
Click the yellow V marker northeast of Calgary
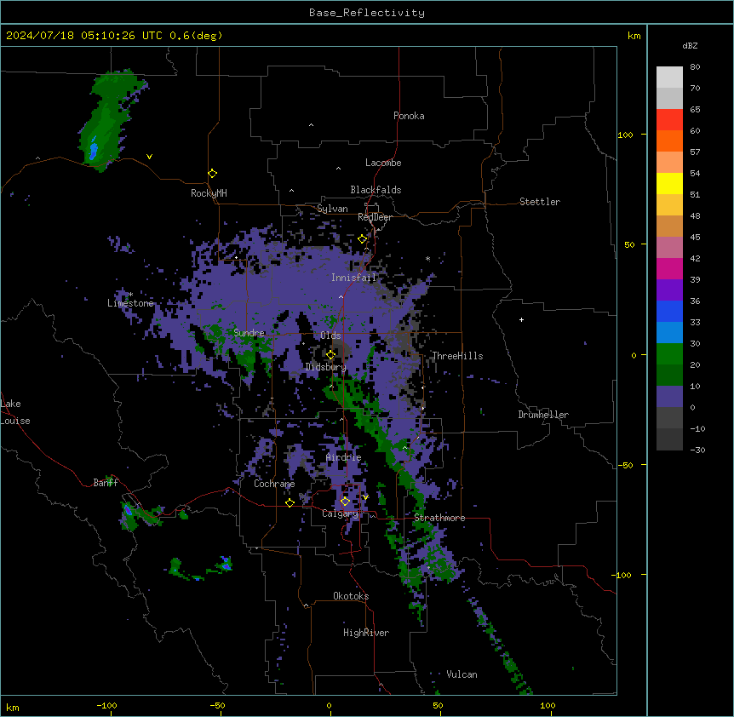(365, 497)
